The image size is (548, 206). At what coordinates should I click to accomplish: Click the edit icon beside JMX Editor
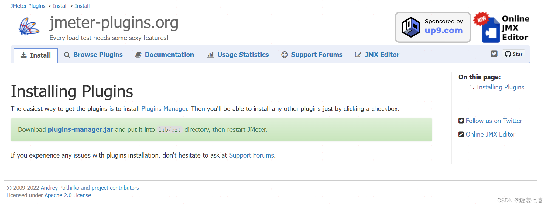(x=358, y=55)
